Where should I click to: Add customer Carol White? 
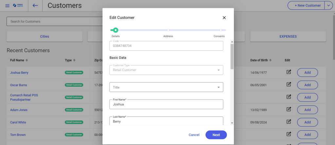[308, 122]
